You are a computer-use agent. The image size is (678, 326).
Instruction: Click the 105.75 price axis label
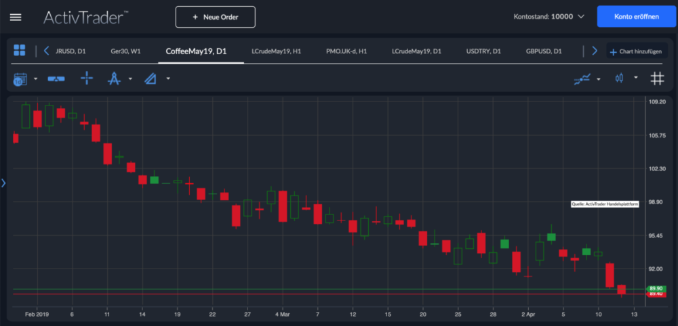click(x=657, y=135)
